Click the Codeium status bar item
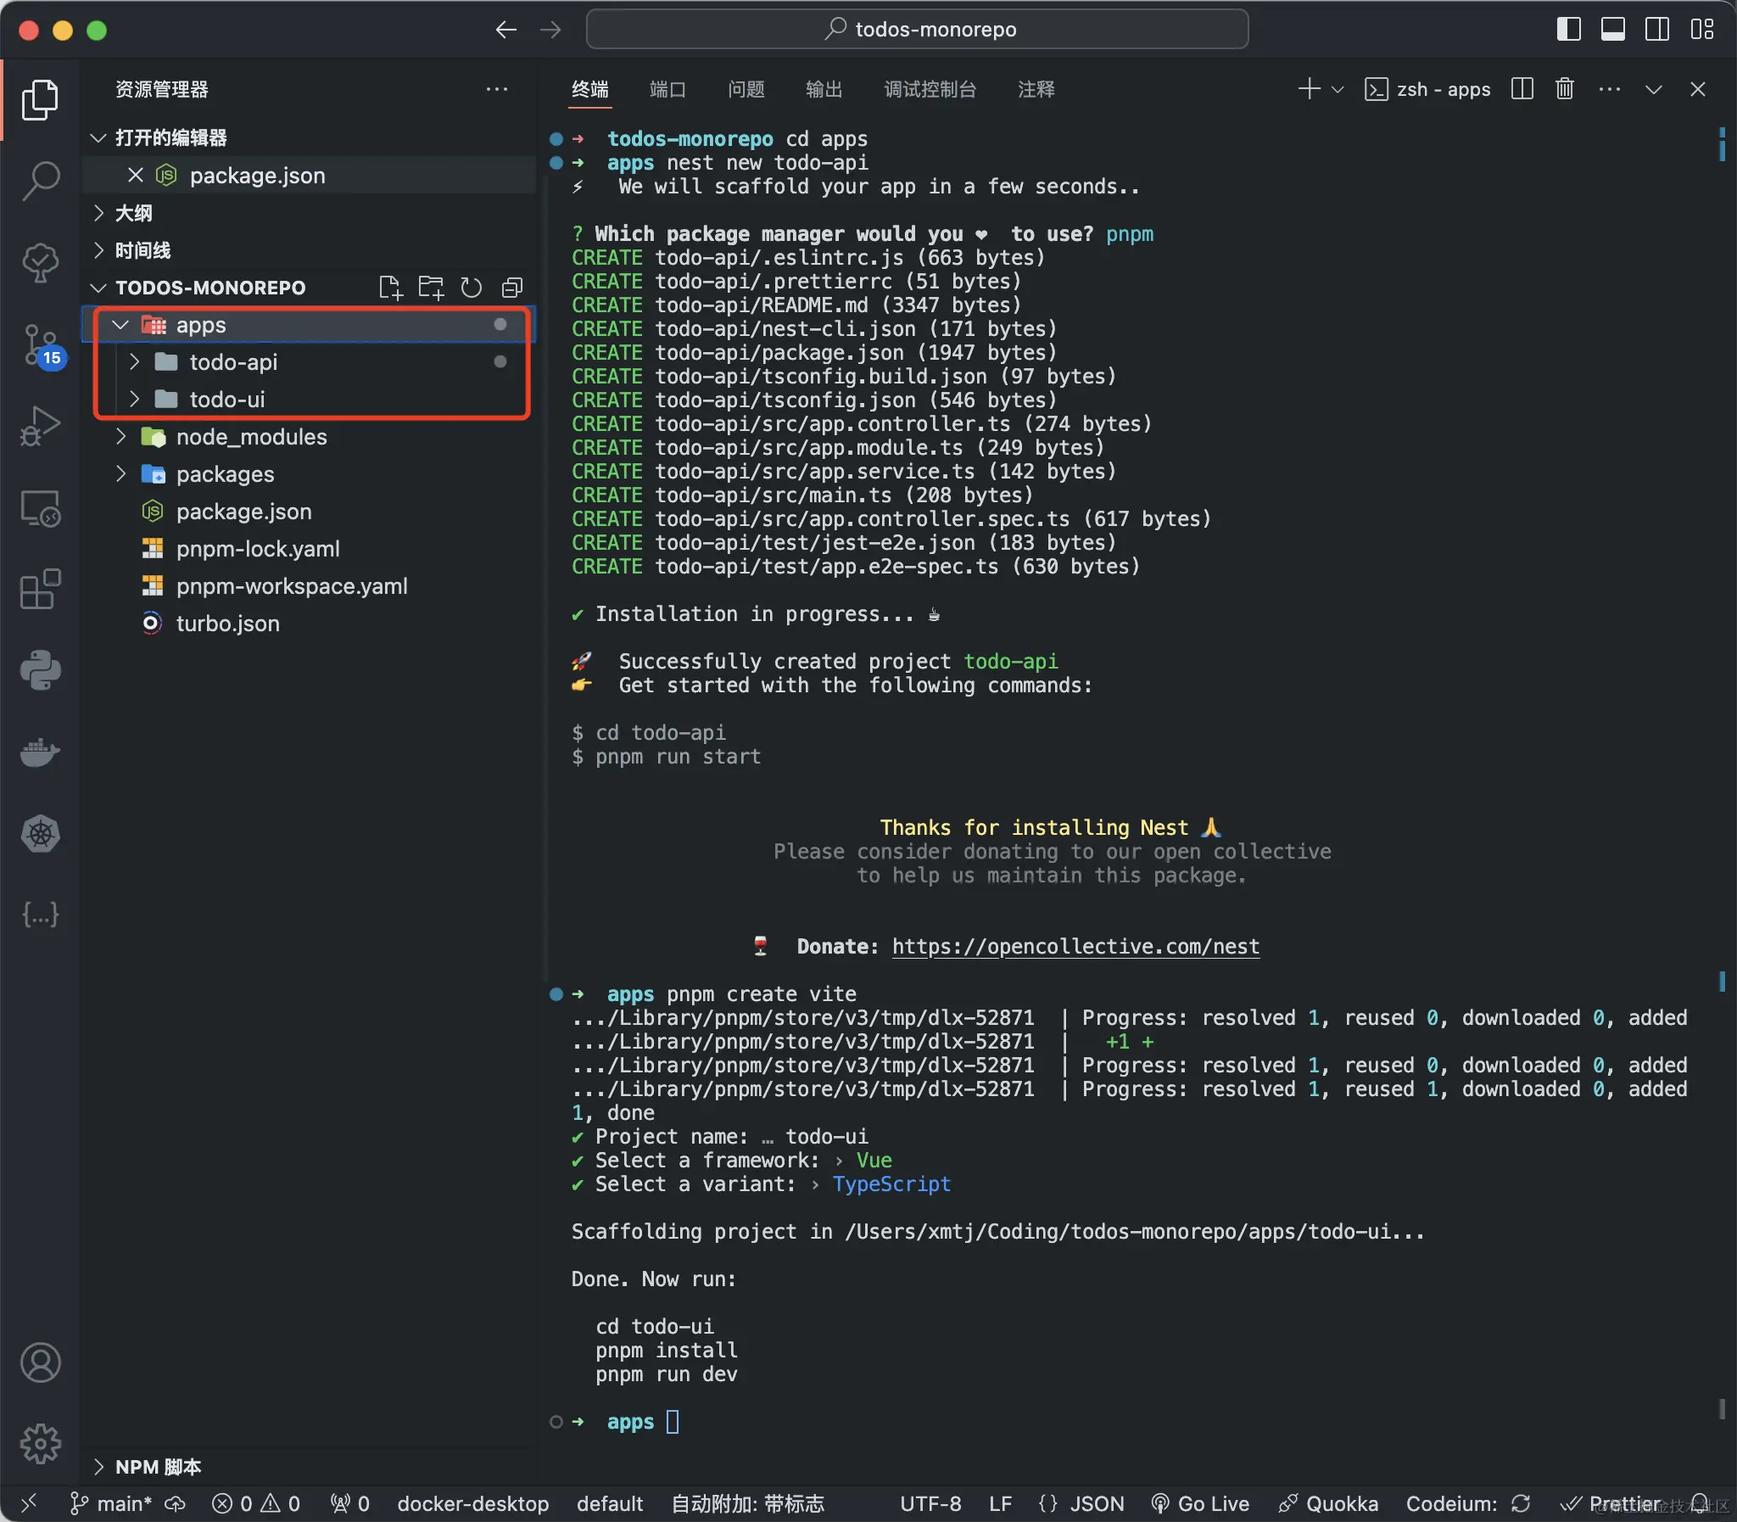The width and height of the screenshot is (1737, 1522). coord(1469,1503)
